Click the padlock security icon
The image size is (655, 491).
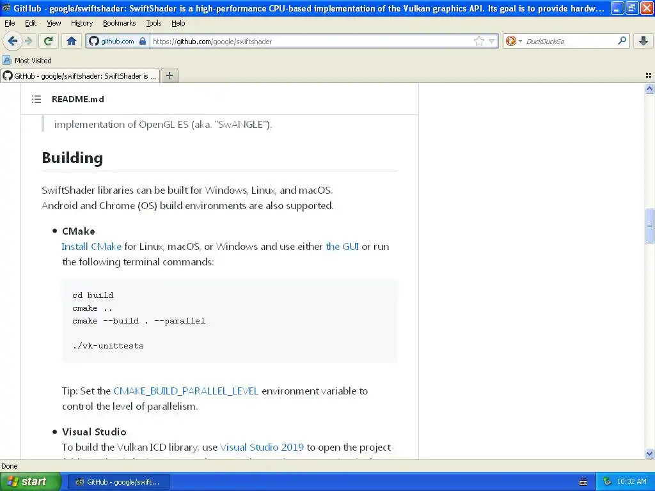pos(143,41)
